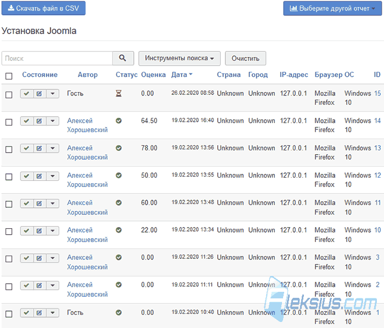Click the publish checkmark icon in ID 11 row

(x=27, y=203)
